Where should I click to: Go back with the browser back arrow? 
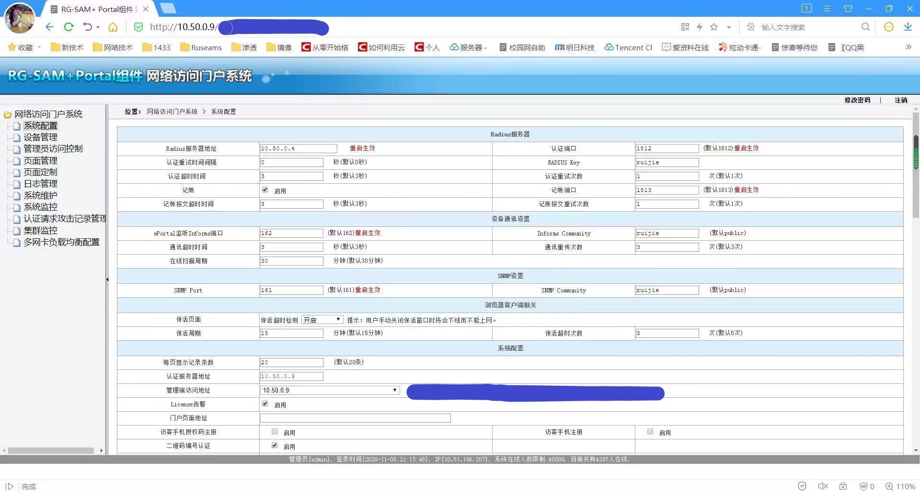point(49,27)
